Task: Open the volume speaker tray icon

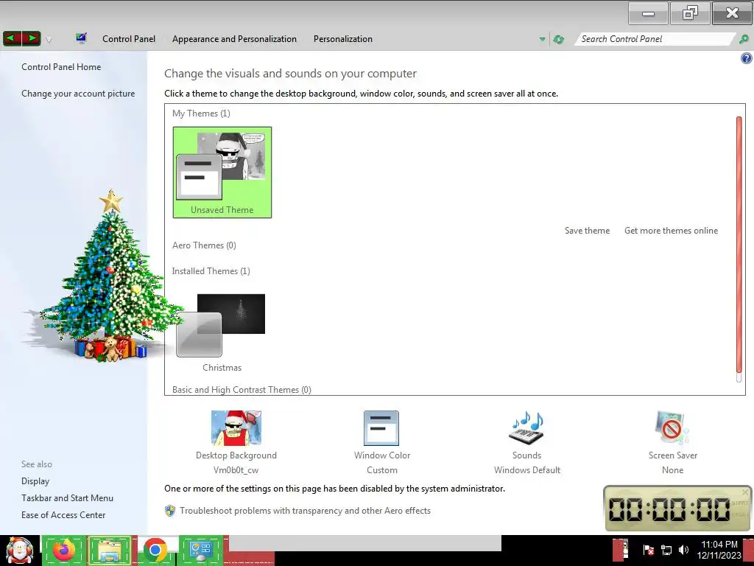Action: [683, 550]
